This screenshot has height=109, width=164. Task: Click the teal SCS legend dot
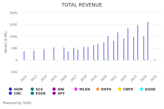pos(32,89)
